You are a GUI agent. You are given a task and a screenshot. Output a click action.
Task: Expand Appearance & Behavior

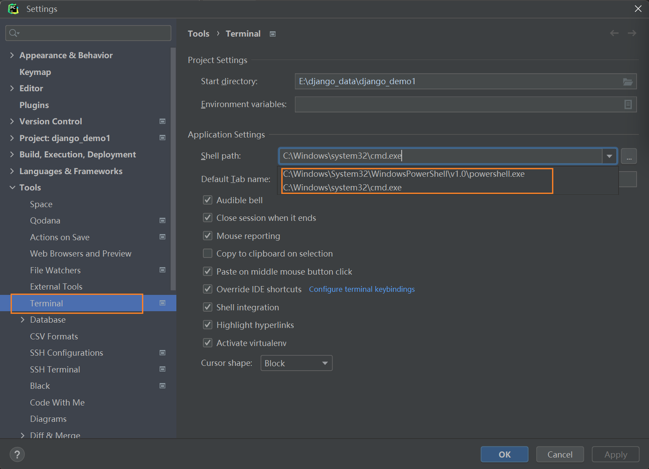coord(12,55)
